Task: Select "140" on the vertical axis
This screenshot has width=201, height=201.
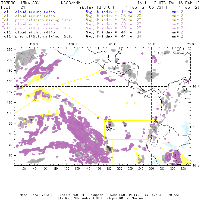Action: click(x=10, y=92)
